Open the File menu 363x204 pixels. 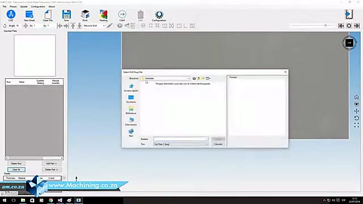click(x=5, y=6)
